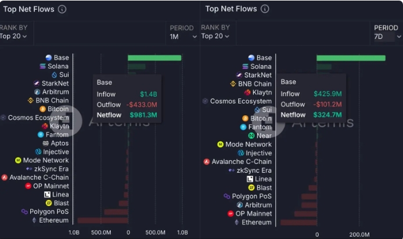Click the Solana netflow bar in 1M chart
This screenshot has width=403, height=239.
[x=136, y=66]
